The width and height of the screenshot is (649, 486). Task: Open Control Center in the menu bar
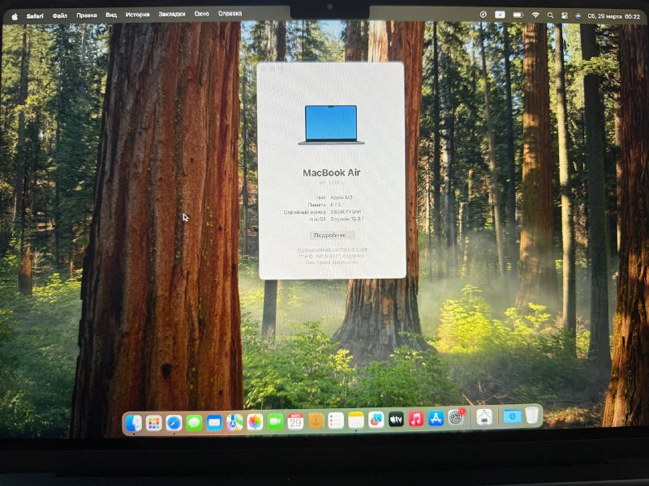pos(564,15)
